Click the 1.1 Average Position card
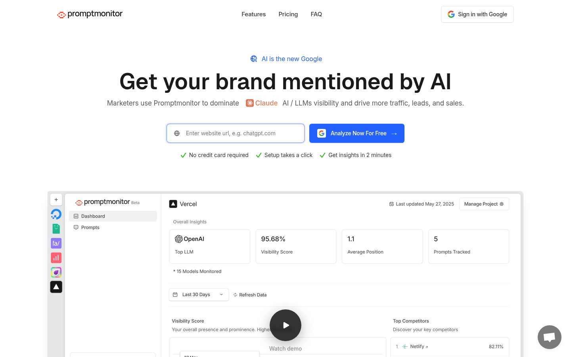Screen dimensions: 571x357 coord(382,246)
